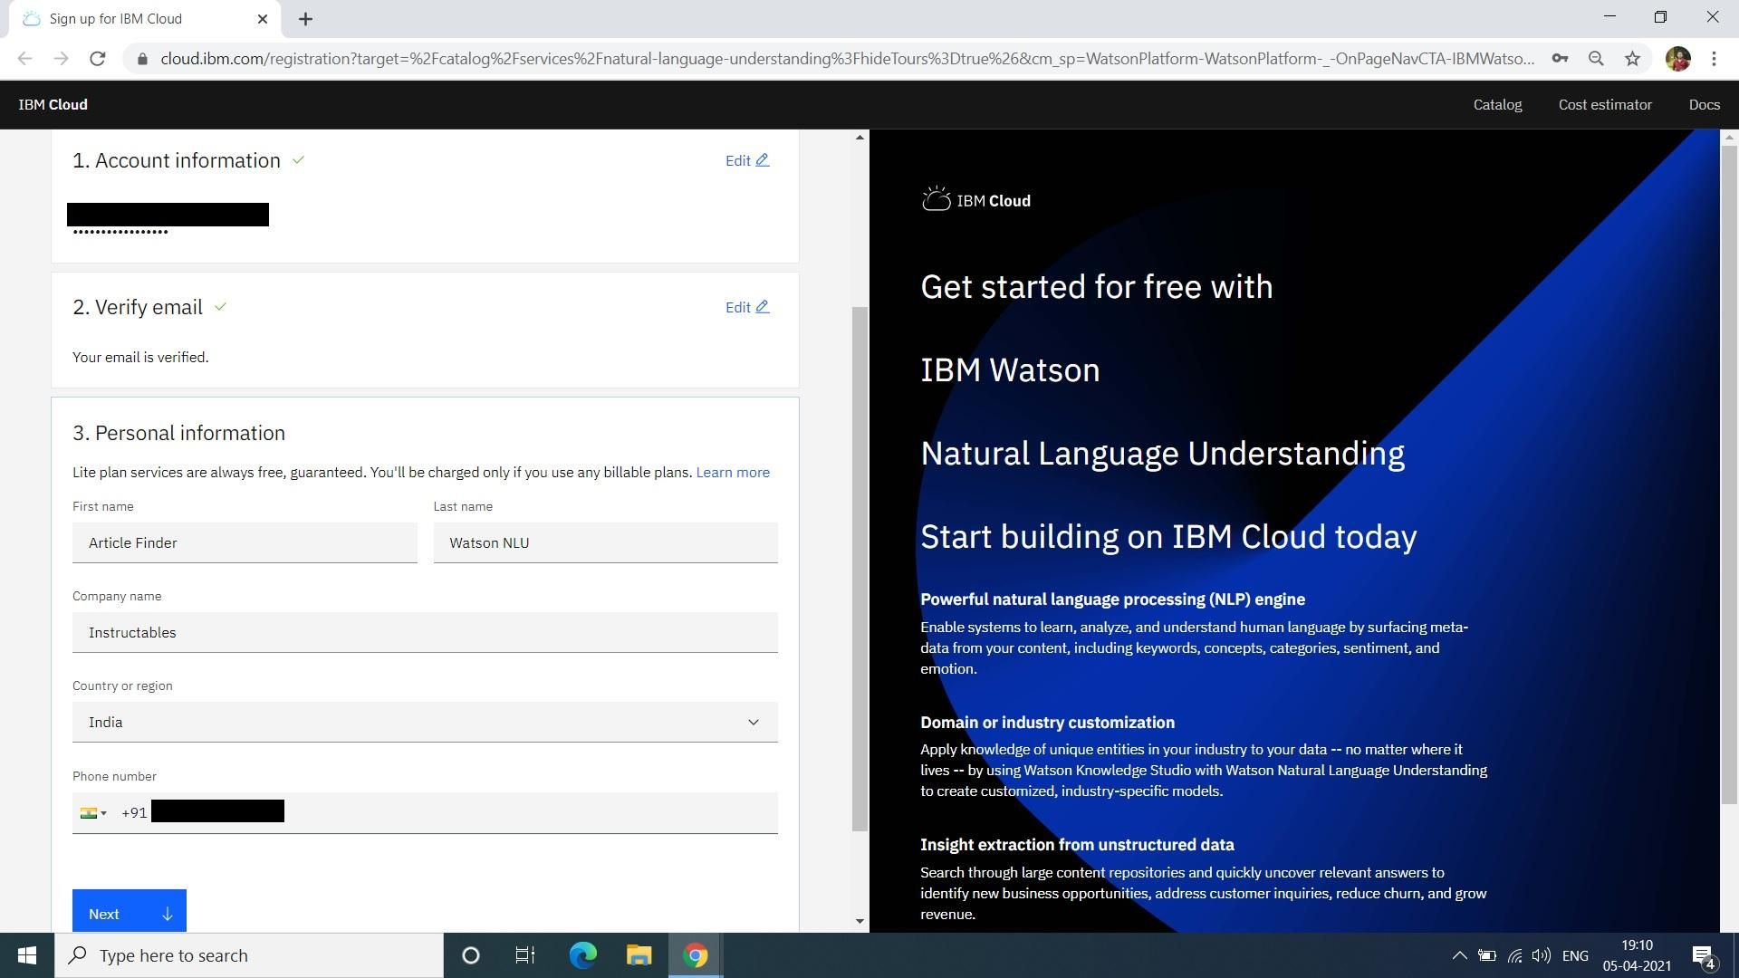Open Chrome's three-dot menu

coord(1714,59)
